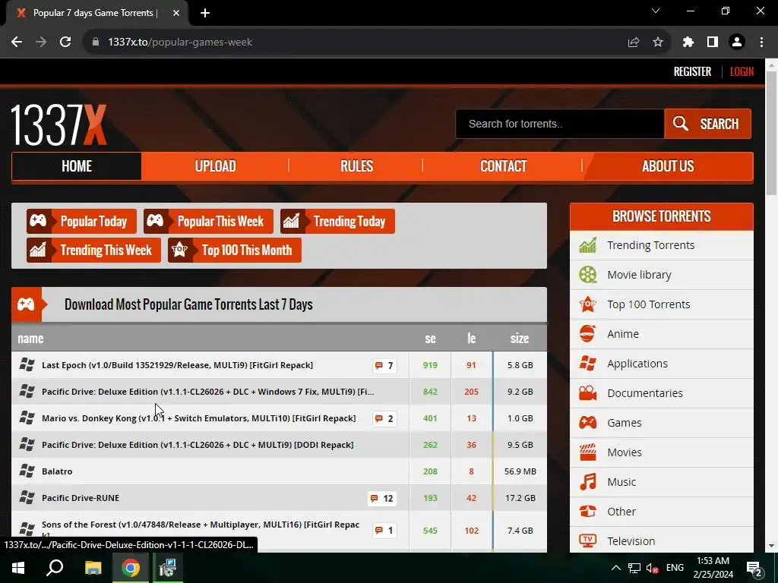Screen dimensions: 778x583
Task: Click the Top 100 Torrents star icon
Action: coord(587,304)
